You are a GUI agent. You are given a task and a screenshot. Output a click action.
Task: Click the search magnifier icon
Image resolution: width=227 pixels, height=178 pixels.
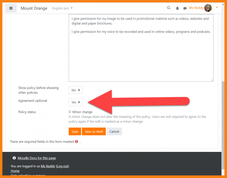[x=169, y=8]
